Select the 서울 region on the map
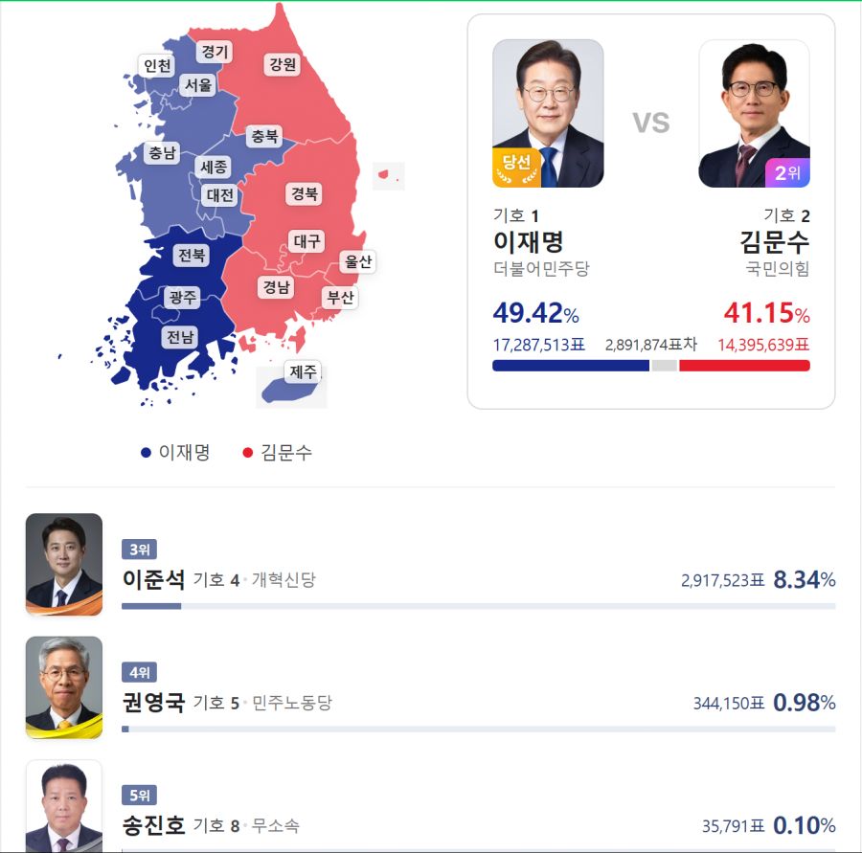The image size is (862, 853). (x=198, y=85)
